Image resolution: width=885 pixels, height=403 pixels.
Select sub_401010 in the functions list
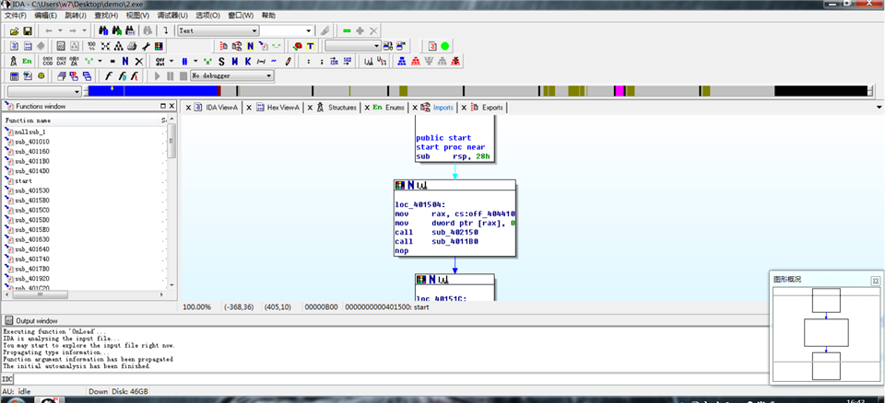click(31, 142)
